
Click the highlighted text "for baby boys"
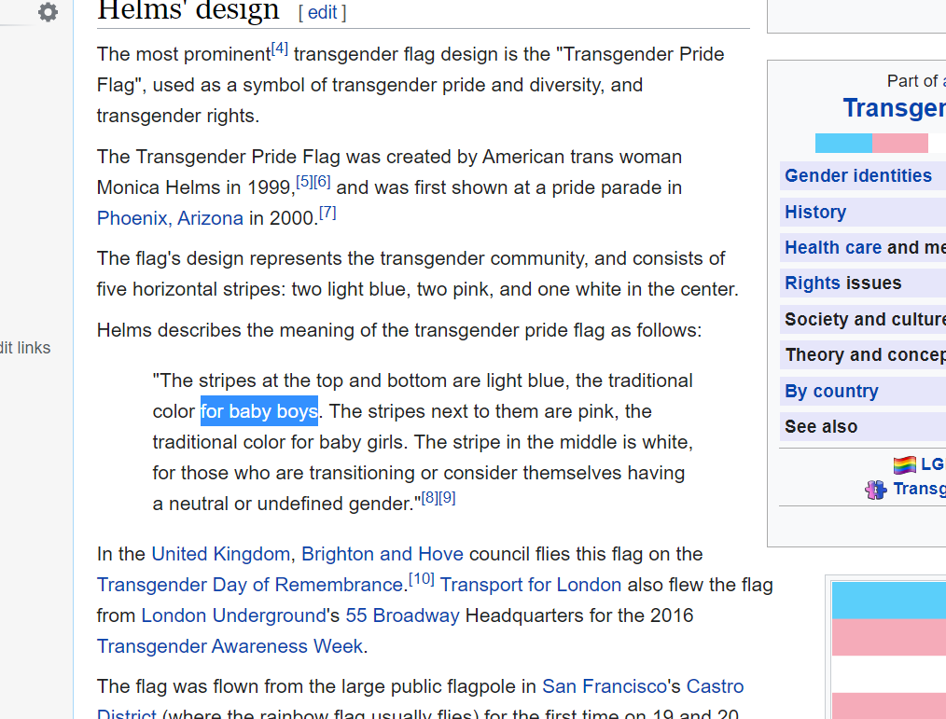259,411
